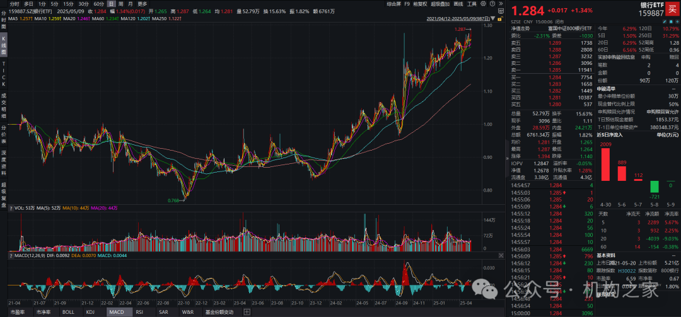Add to watchlist with plus icon
This screenshot has height=317, width=681.
677,21
